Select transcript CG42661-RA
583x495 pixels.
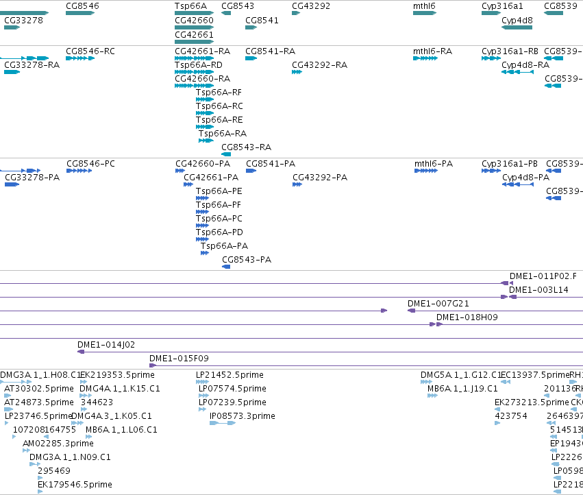coord(194,58)
